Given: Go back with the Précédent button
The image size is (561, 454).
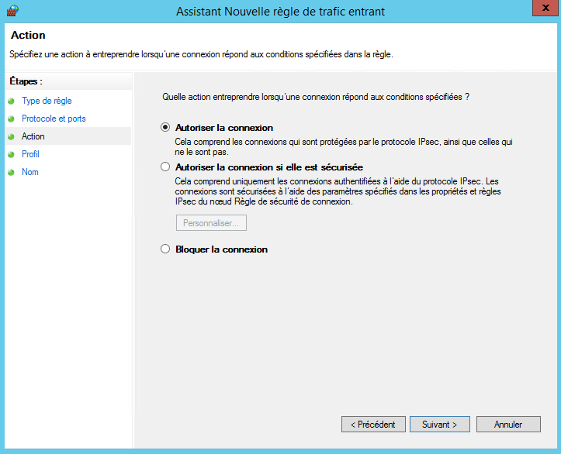Looking at the screenshot, I should click(373, 425).
